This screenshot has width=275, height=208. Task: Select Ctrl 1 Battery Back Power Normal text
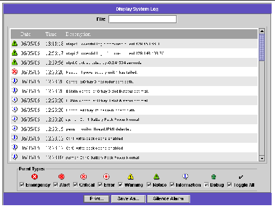coord(102,120)
